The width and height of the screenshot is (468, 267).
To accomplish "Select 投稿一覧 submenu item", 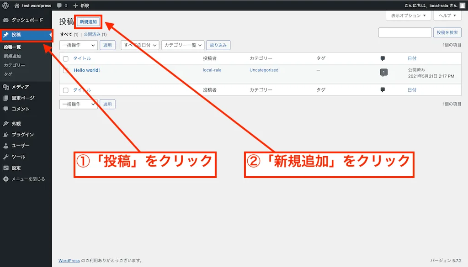I will click(x=12, y=47).
